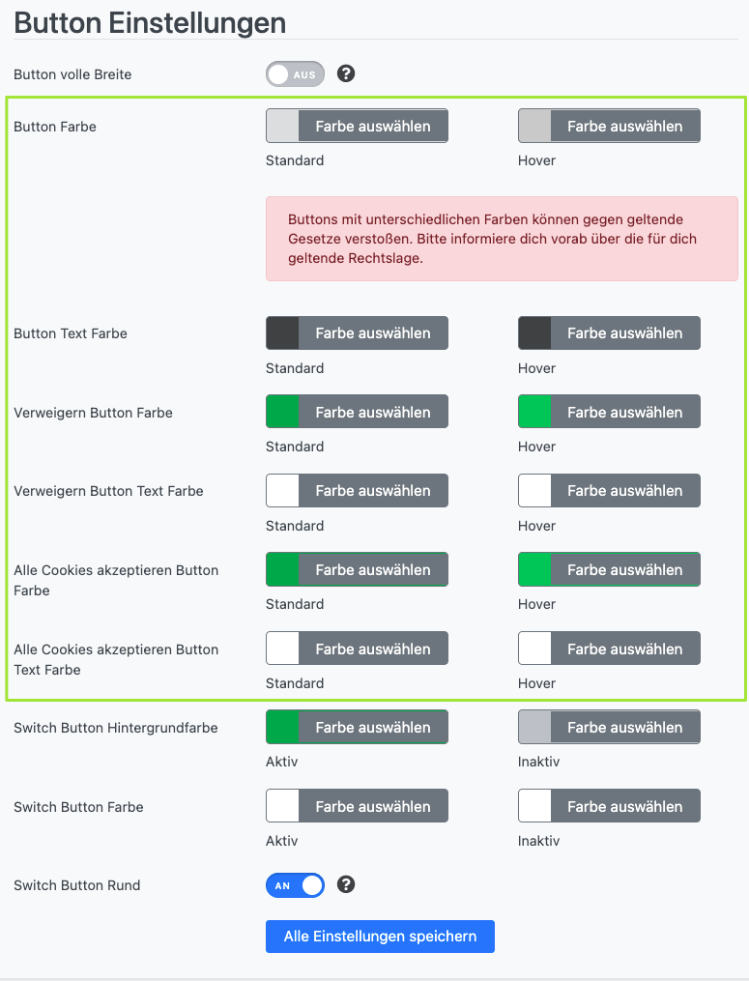Enable the Button volle Breite switch
Image resolution: width=749 pixels, height=981 pixels.
295,74
